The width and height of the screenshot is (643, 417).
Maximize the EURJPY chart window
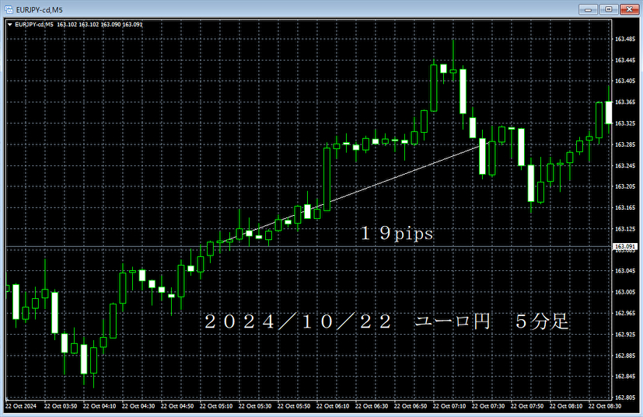coord(609,9)
